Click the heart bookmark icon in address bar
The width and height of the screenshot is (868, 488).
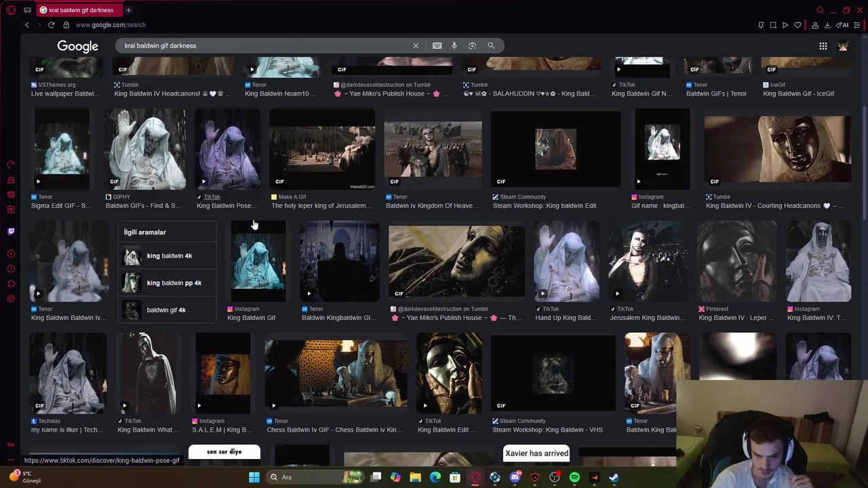point(797,25)
